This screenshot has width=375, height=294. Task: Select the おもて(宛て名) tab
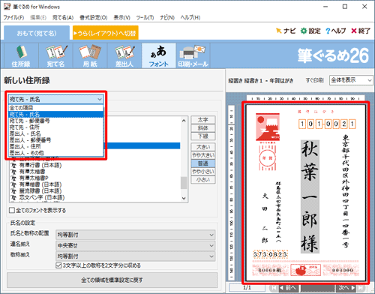tap(37, 33)
